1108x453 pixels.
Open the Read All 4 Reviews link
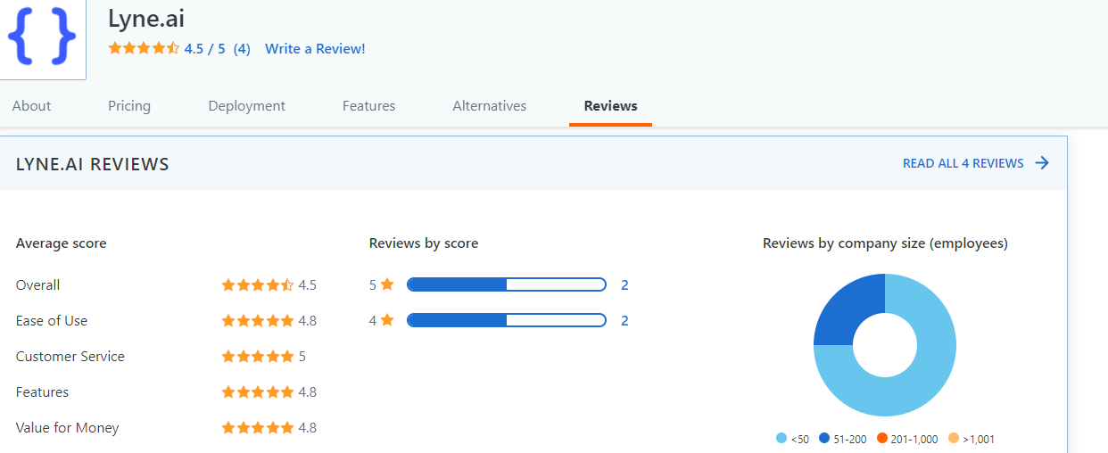coord(963,163)
